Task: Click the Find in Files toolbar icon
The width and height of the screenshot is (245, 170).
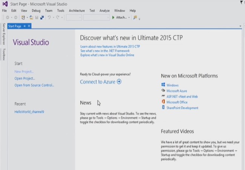Action: click(135, 17)
